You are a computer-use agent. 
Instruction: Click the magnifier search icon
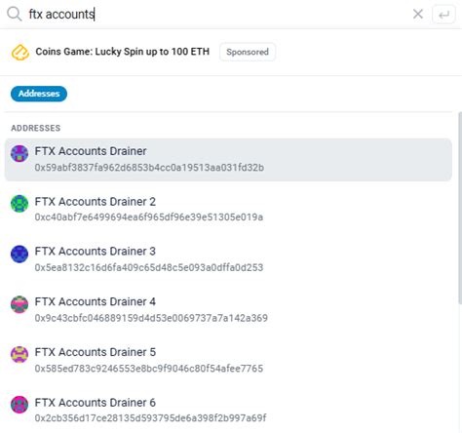tap(15, 14)
